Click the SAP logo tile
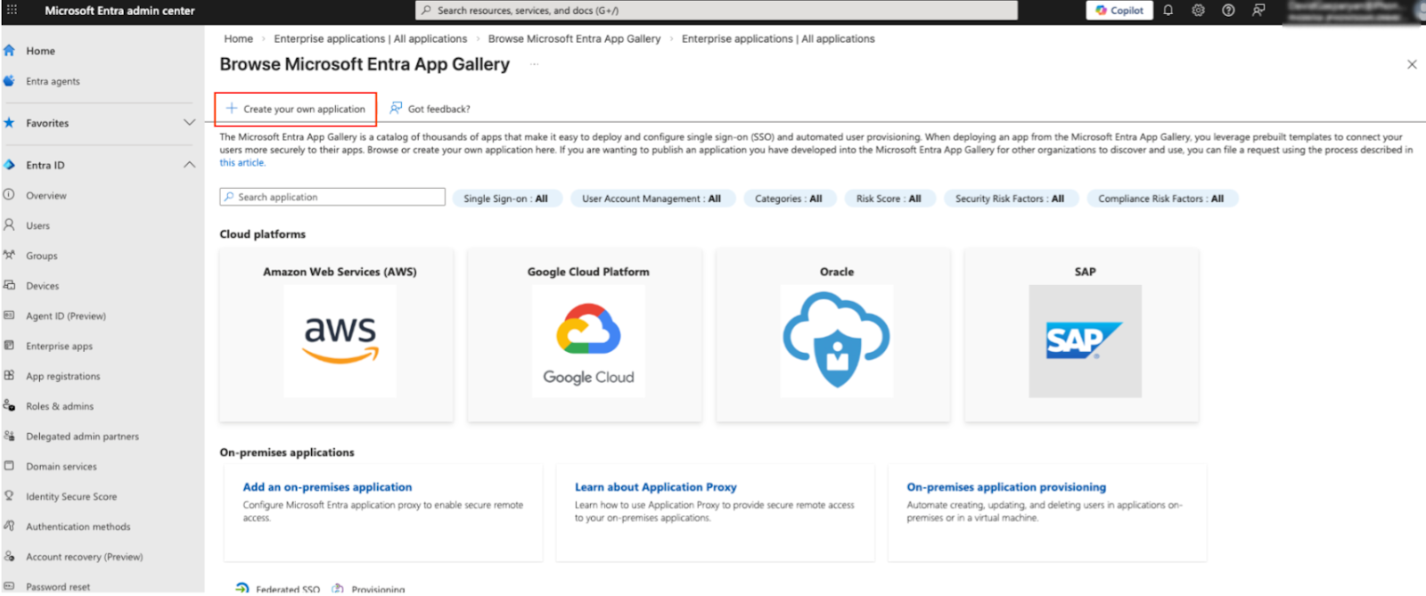Screen dimensions: 1426x596 (1085, 340)
